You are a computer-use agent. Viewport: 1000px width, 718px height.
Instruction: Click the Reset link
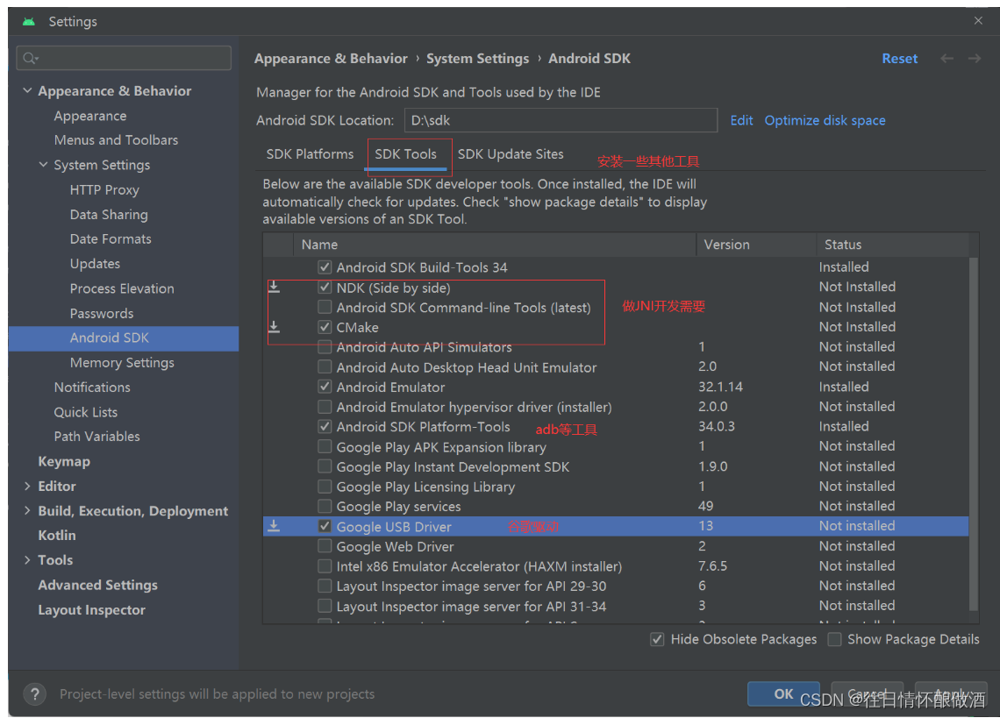click(900, 59)
